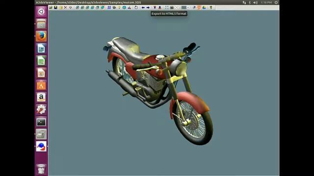
Task: Click the save floppy disk icon
Action: 55,8
